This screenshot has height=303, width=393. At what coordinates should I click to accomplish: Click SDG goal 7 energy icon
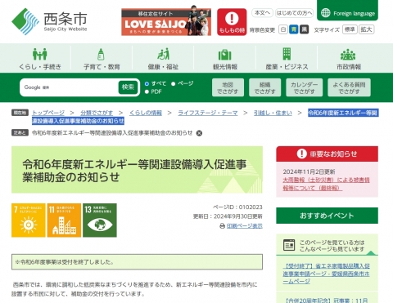(x=29, y=221)
